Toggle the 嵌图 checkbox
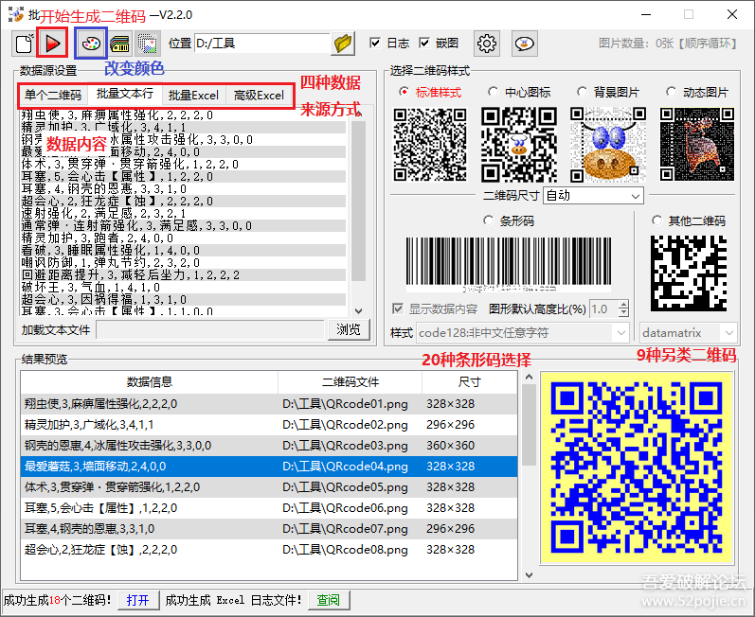 424,43
